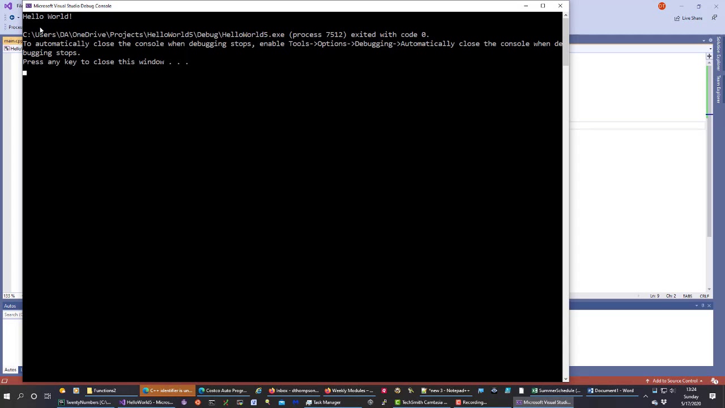Image resolution: width=725 pixels, height=408 pixels.
Task: Open the bottom-right panel window position dropdown
Action: click(x=697, y=306)
